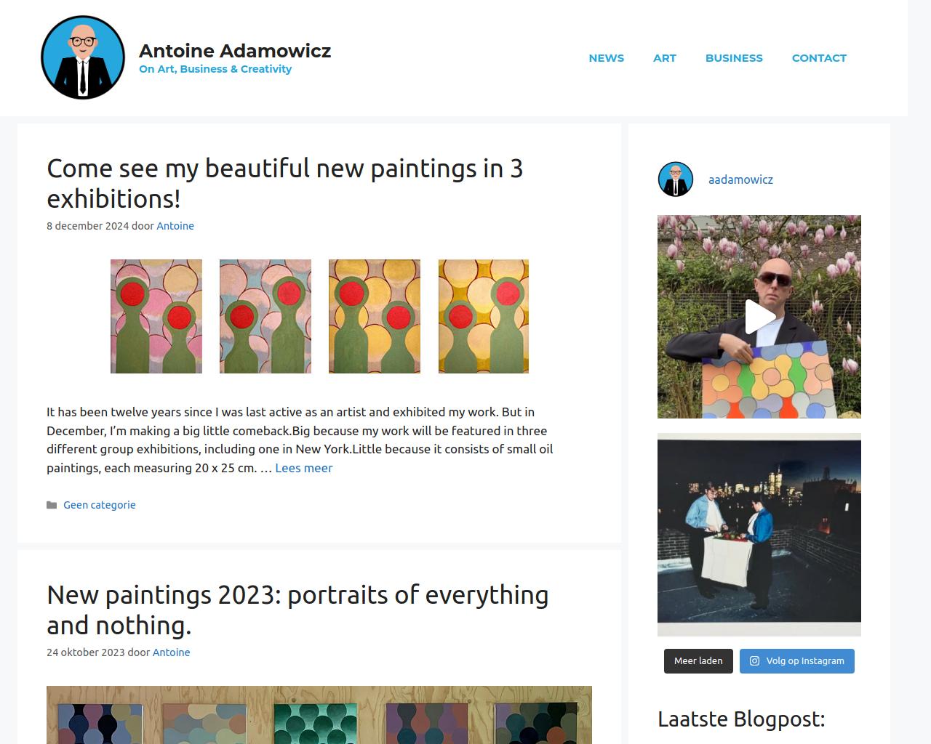The height and width of the screenshot is (744, 931).
Task: Follow via Volg op Instagram button
Action: point(797,661)
